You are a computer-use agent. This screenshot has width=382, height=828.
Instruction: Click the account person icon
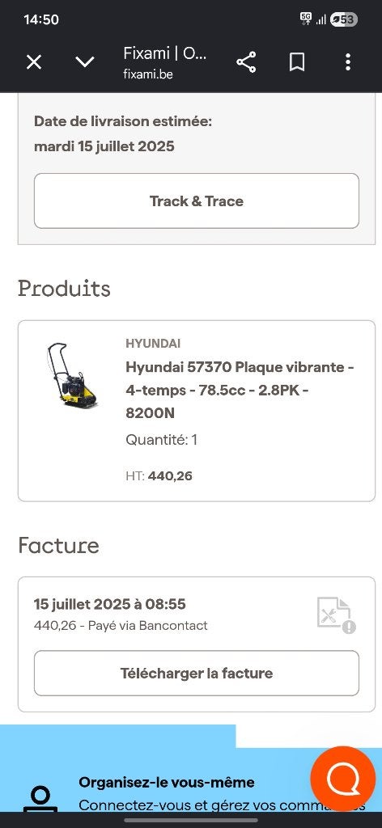coord(40,800)
